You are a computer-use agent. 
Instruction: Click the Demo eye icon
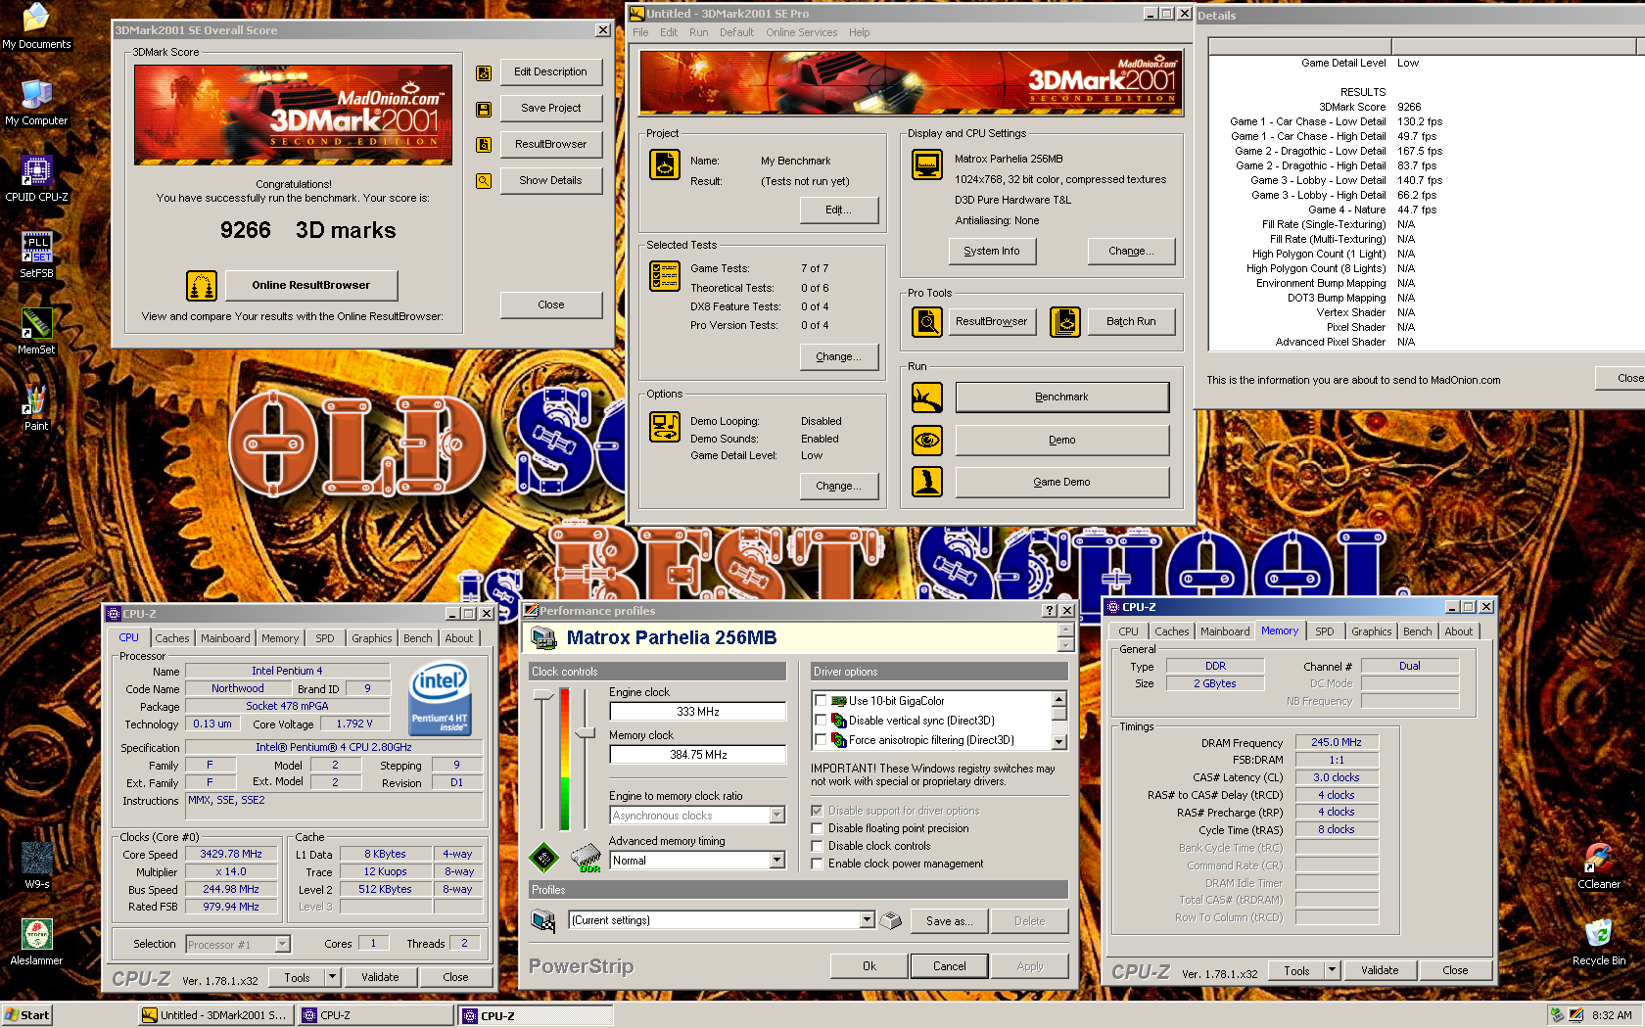927,441
